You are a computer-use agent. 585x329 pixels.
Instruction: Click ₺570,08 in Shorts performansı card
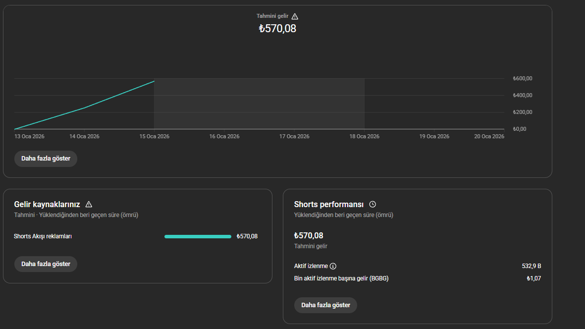(309, 236)
